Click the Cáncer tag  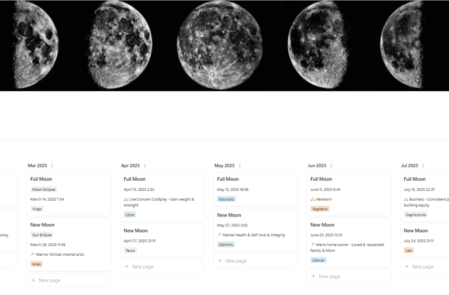(x=319, y=260)
